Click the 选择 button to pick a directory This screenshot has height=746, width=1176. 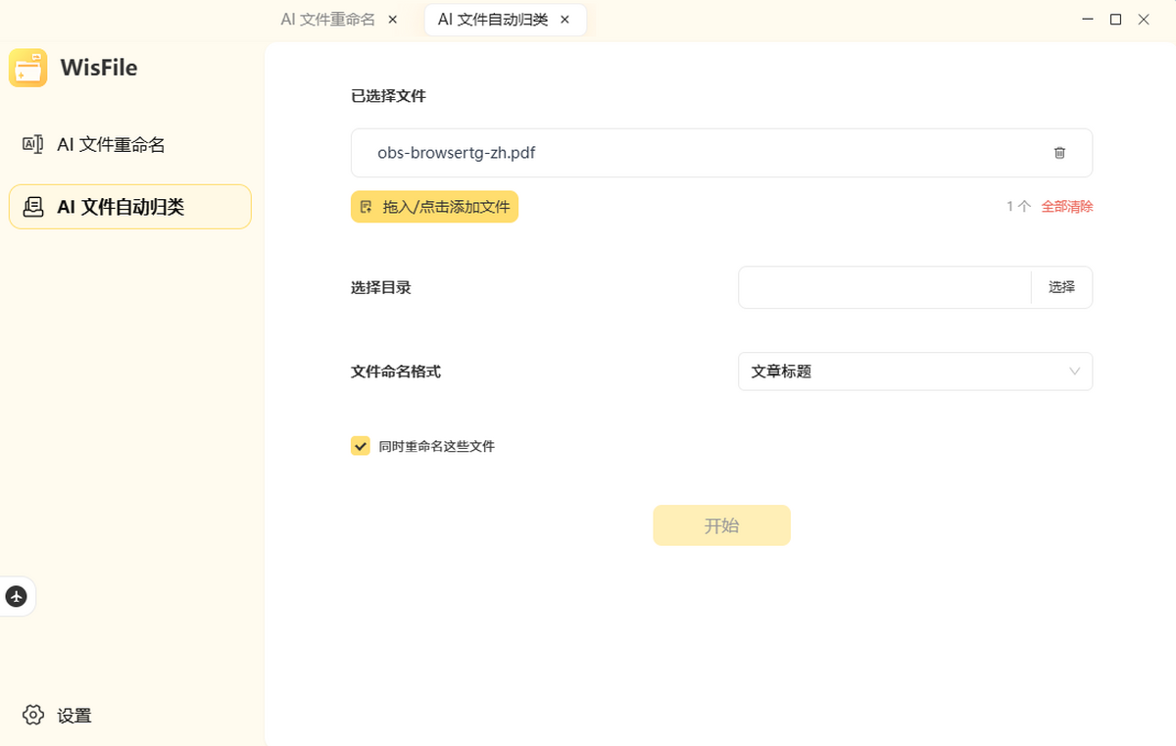[1061, 286]
